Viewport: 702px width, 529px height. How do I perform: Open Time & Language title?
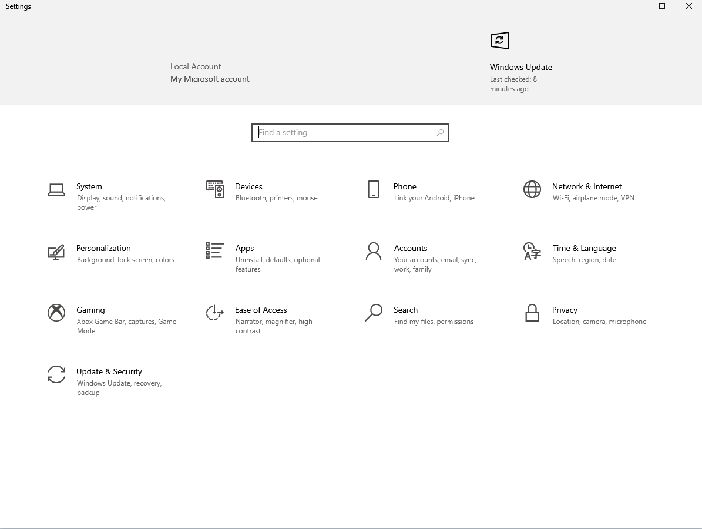coord(584,248)
